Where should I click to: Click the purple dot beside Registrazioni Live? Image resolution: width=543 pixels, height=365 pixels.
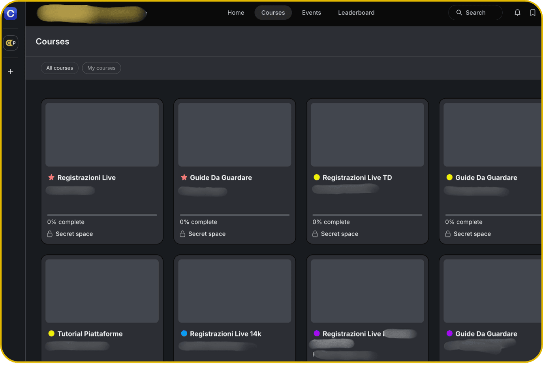pyautogui.click(x=317, y=333)
